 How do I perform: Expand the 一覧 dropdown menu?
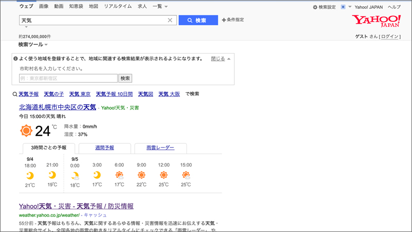(160, 6)
